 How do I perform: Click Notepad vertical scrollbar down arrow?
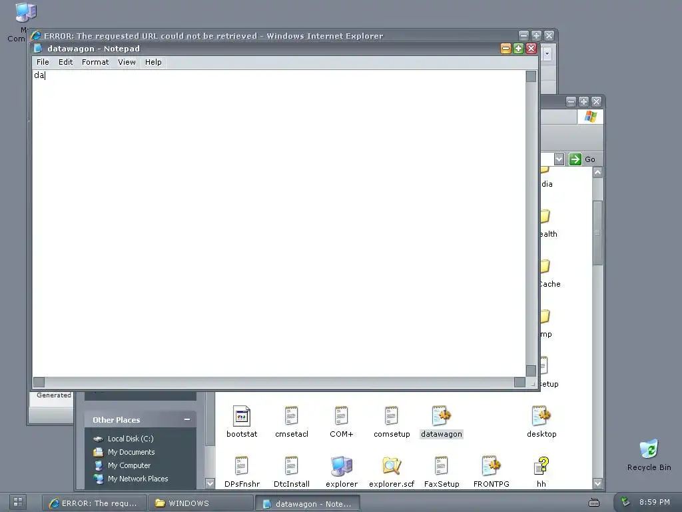(x=531, y=371)
